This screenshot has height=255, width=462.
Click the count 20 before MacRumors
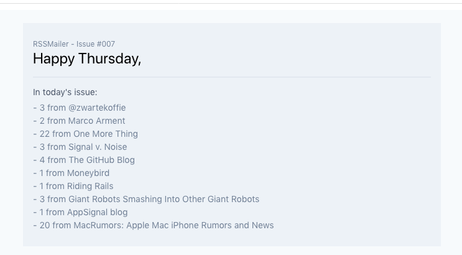tap(45, 225)
